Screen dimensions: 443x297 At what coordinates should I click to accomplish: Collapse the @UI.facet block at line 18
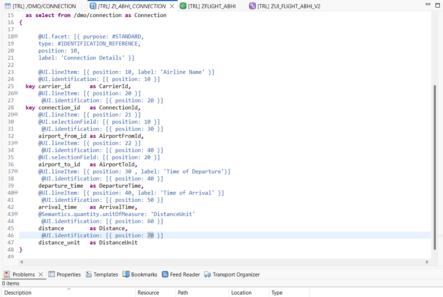16,36
